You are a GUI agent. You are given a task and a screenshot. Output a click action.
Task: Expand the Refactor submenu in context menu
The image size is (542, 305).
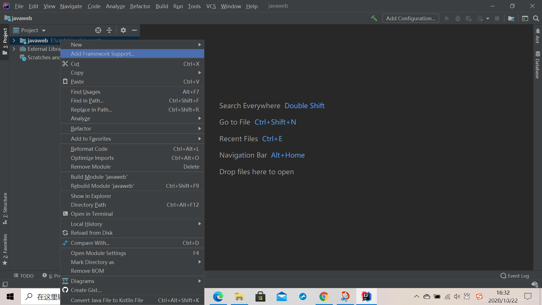(132, 128)
